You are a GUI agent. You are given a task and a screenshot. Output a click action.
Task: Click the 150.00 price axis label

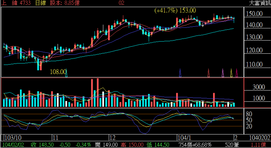pos(254,14)
